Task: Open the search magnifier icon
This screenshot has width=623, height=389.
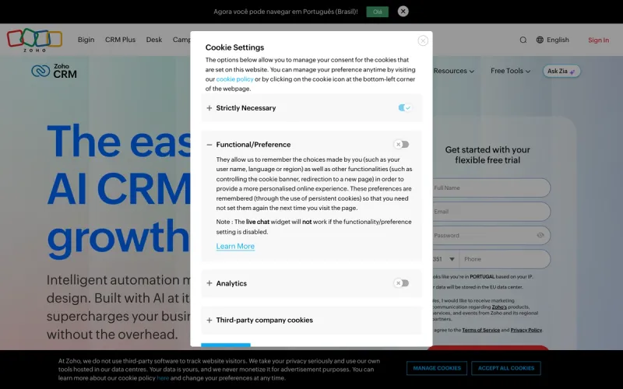Action: tap(523, 40)
